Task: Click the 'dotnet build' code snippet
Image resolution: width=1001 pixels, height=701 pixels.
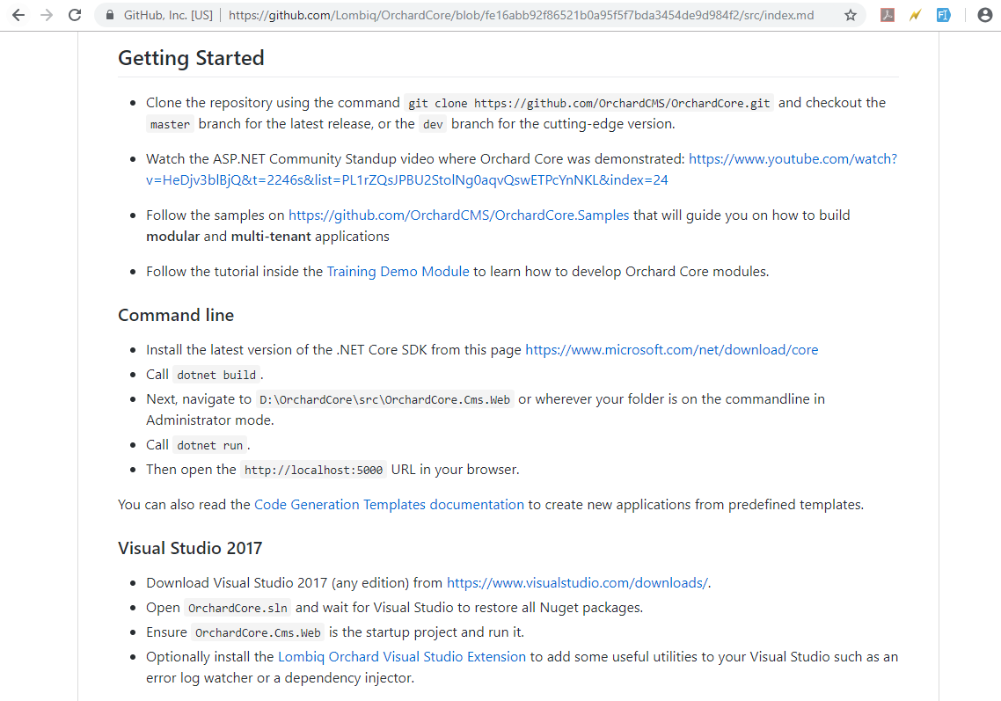Action: click(216, 375)
